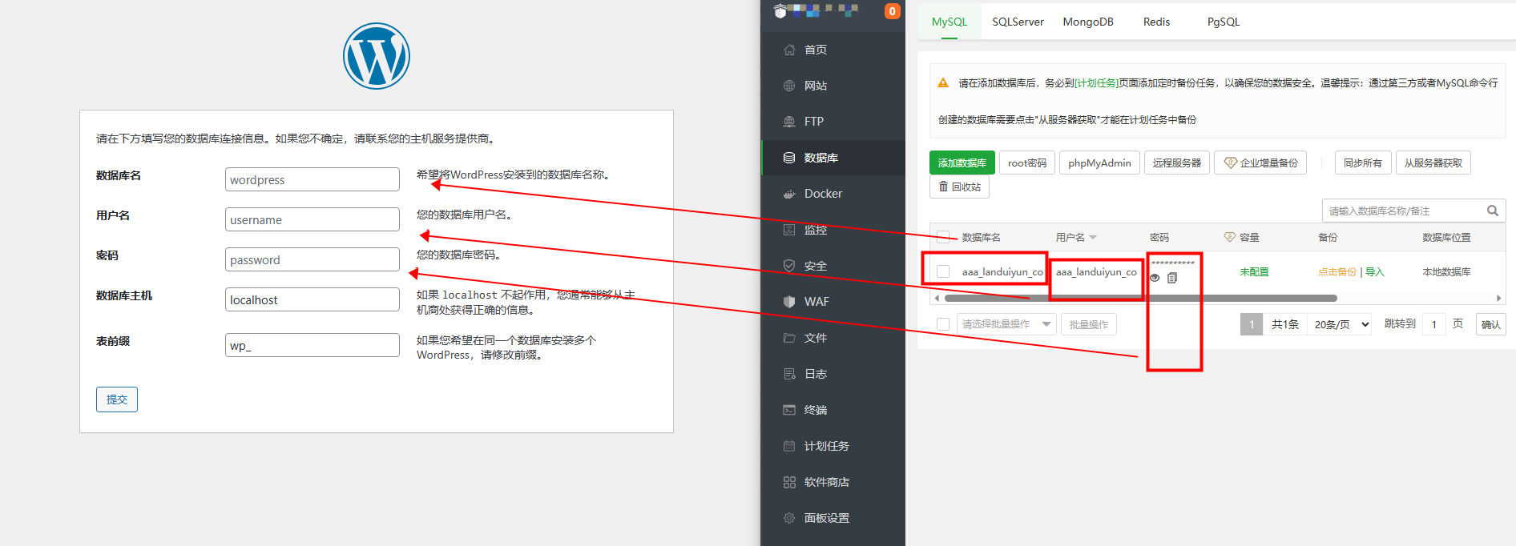1516x546 pixels.
Task: Open the 20条/页 page size dropdown
Action: click(1341, 324)
